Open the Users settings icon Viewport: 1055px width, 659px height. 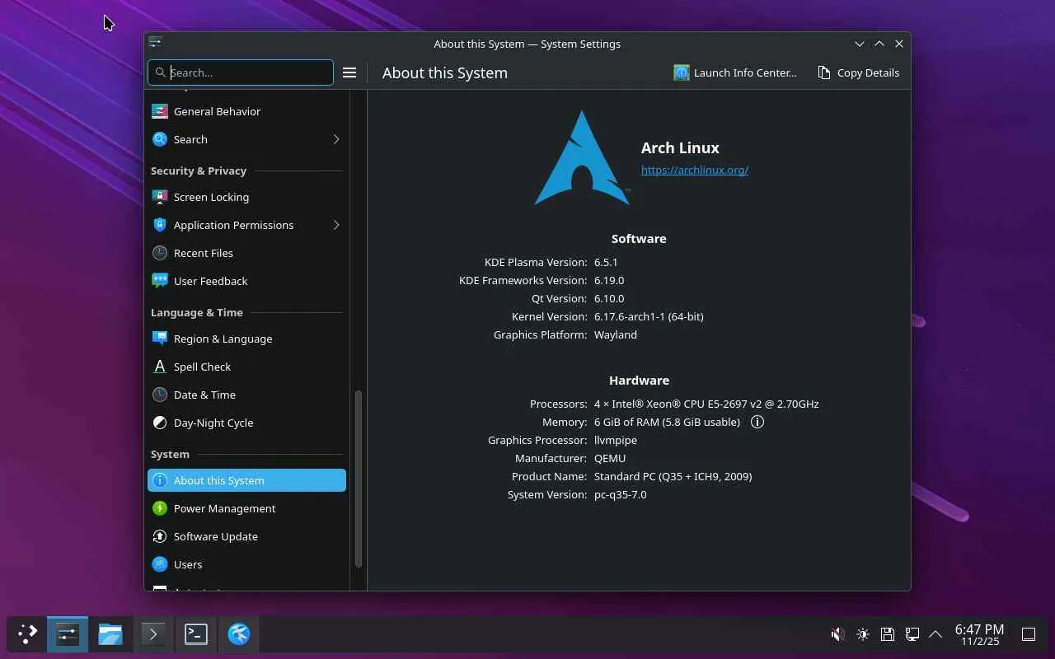tap(160, 564)
